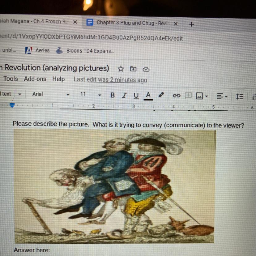This screenshot has width=256, height=256.
Task: Open the highlight color tool
Action: pyautogui.click(x=161, y=95)
